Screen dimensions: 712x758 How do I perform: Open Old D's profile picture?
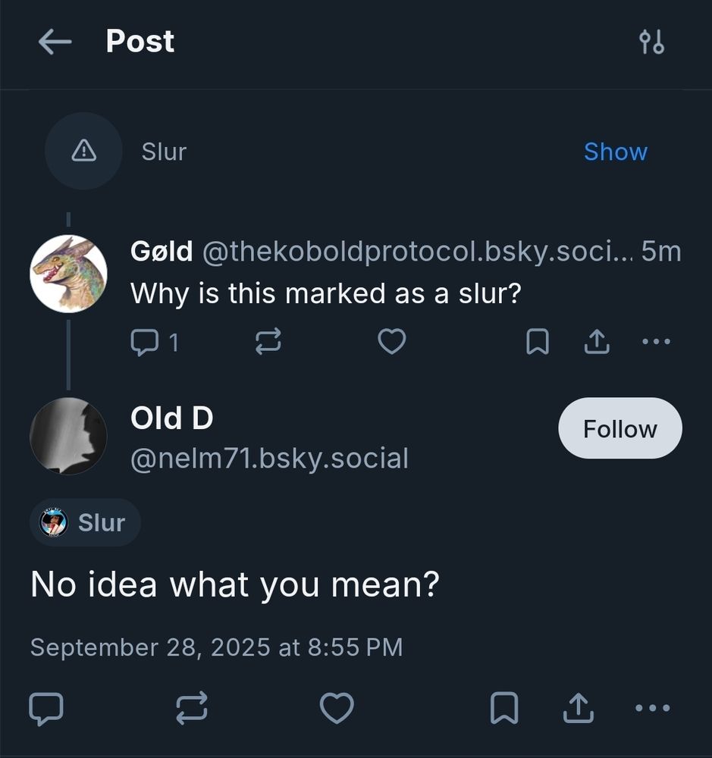pyautogui.click(x=68, y=437)
